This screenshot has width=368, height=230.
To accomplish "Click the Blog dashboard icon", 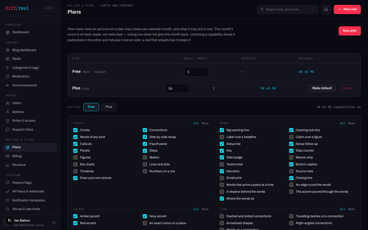I will 8,50.
